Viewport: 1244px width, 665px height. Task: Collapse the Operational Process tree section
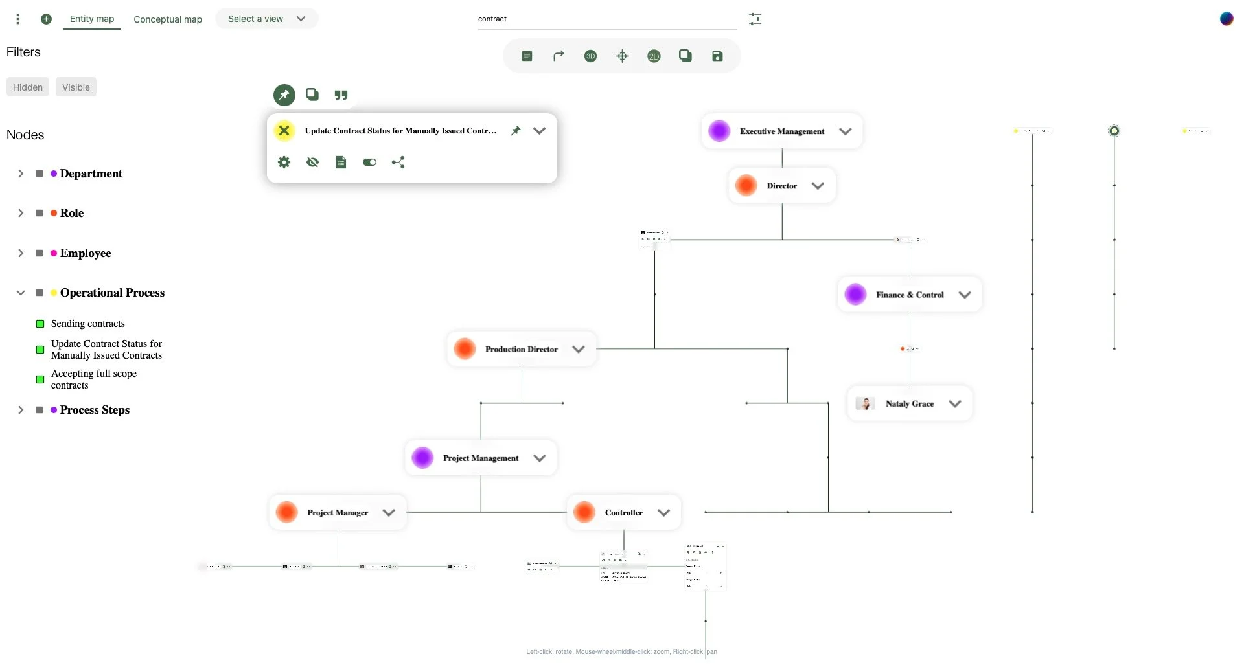click(20, 293)
